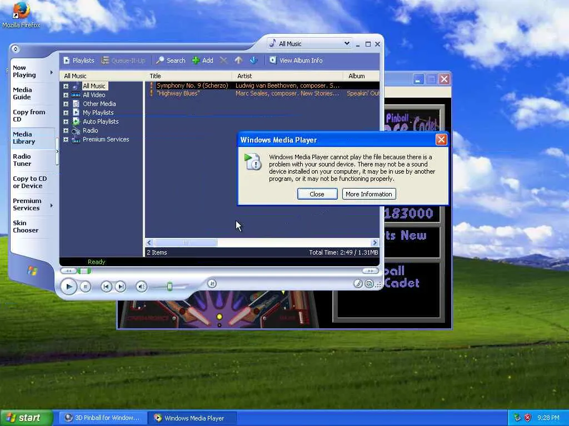
Task: Open the Windows Start menu
Action: pyautogui.click(x=26, y=418)
